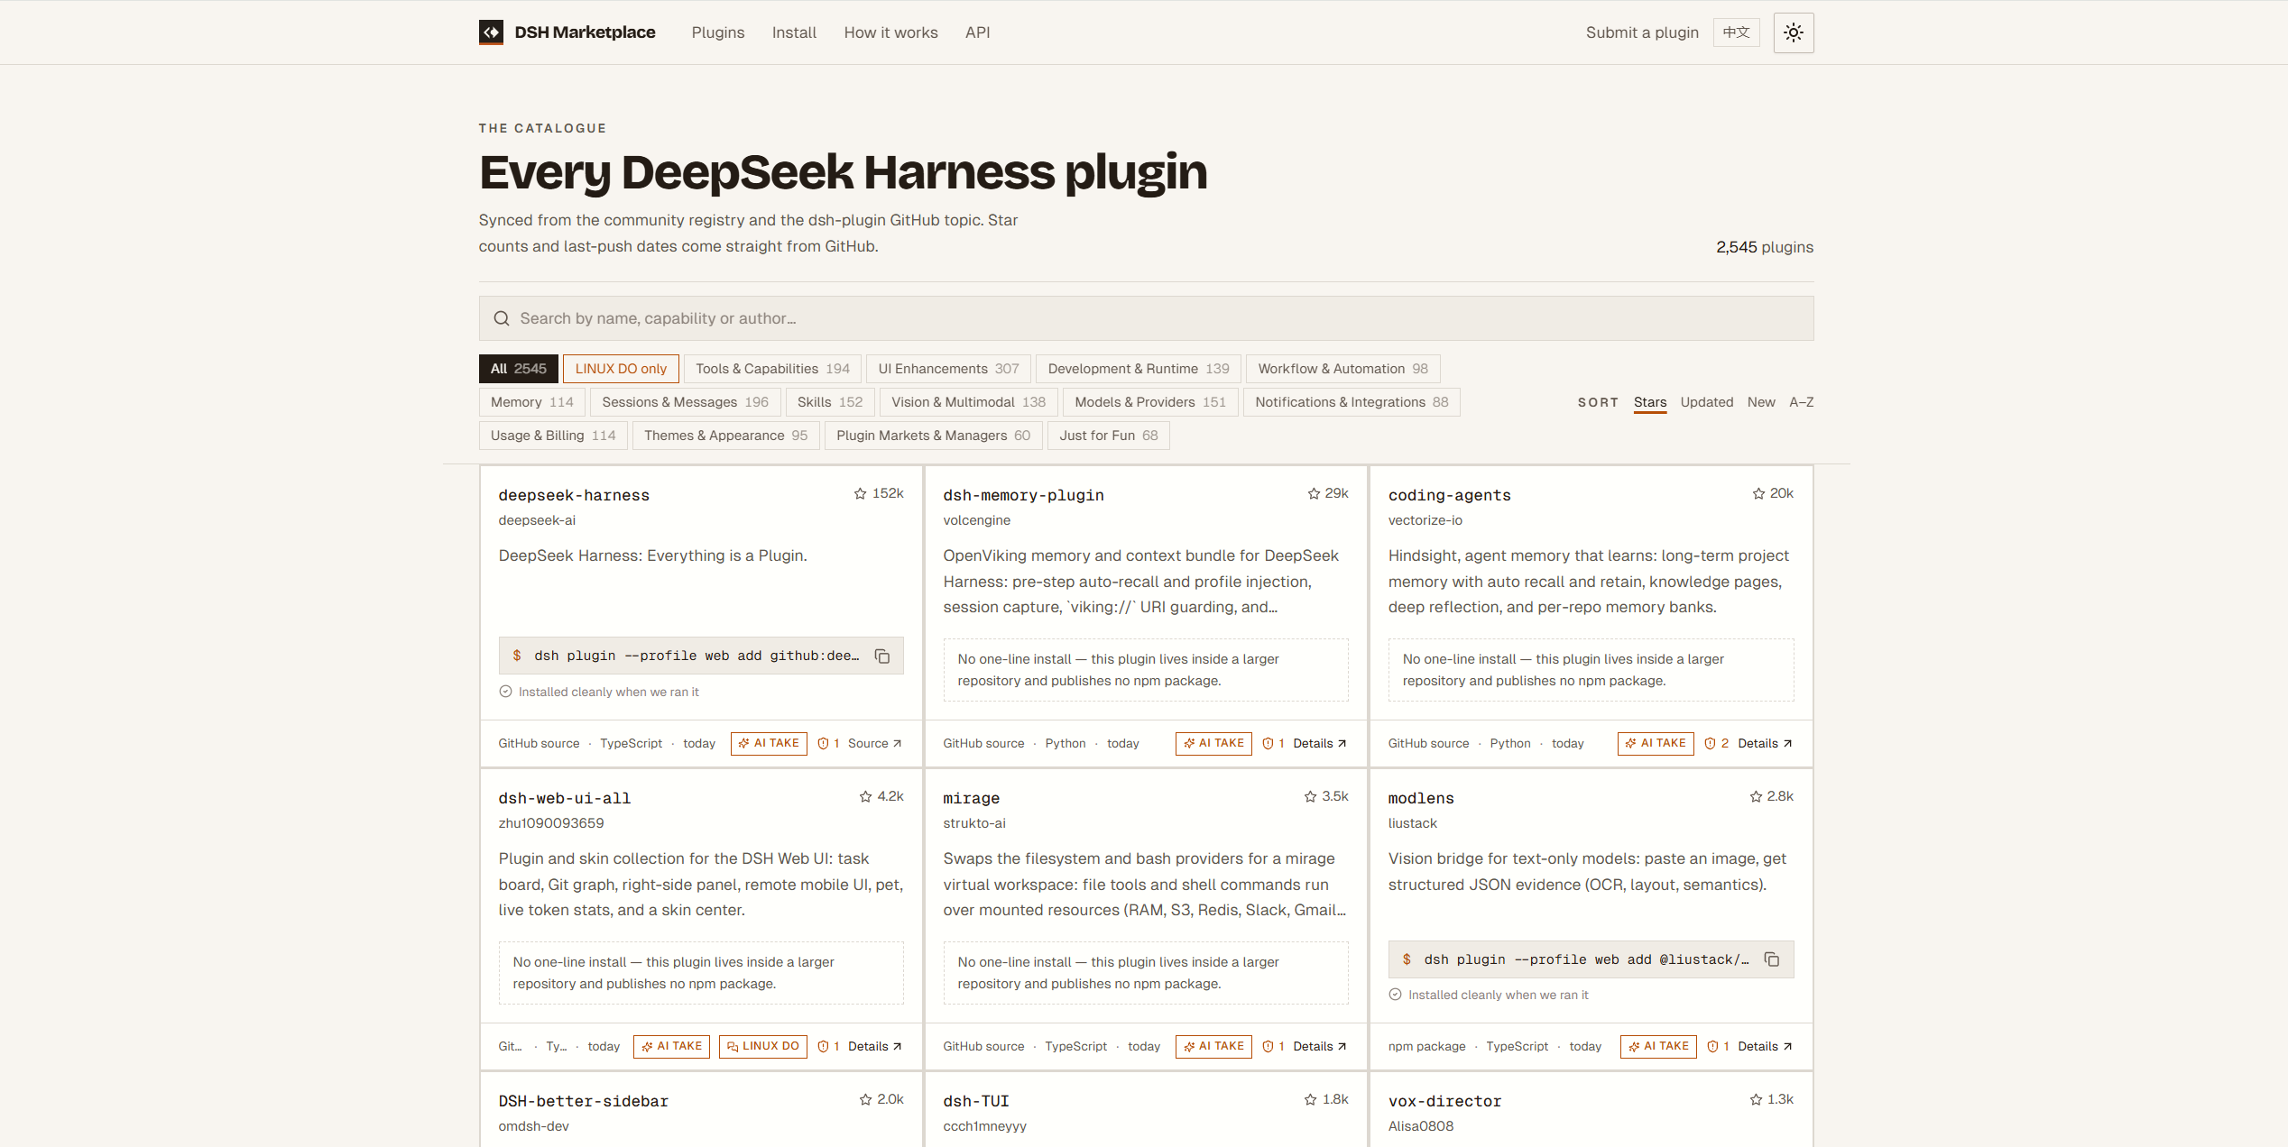Screen dimensions: 2288x1147
Task: Click the shield warning icon on deepseek-harness
Action: point(823,743)
